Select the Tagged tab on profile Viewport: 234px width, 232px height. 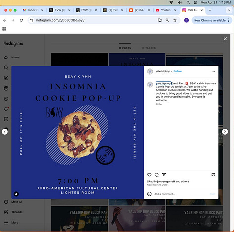149,48
